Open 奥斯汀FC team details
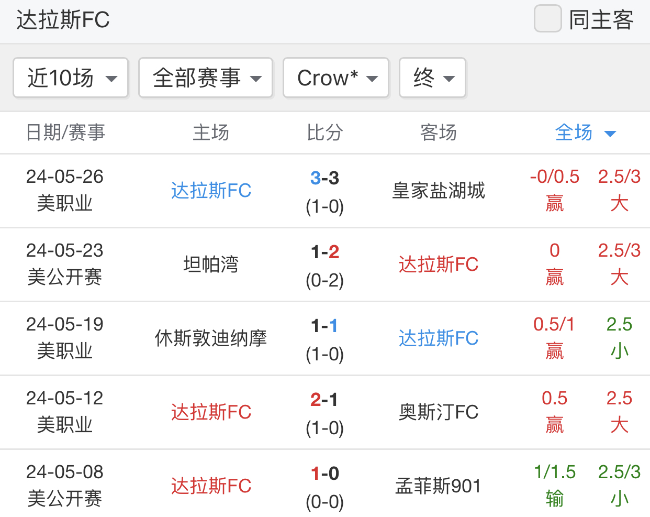 click(439, 412)
